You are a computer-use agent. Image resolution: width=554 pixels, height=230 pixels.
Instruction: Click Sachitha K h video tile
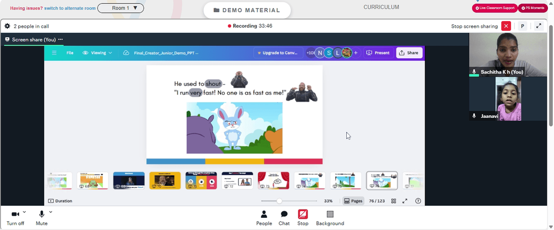[507, 55]
